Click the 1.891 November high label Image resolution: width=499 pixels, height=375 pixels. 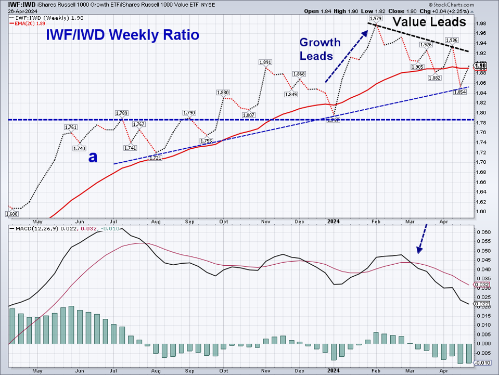click(x=265, y=62)
